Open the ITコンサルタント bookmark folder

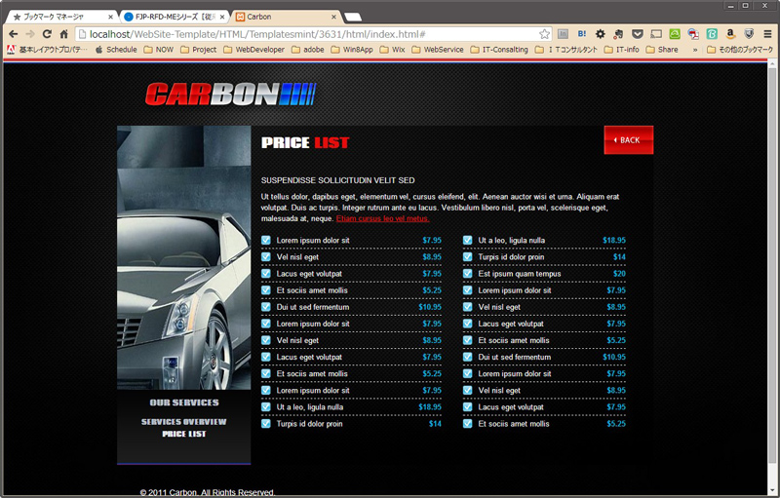point(566,50)
